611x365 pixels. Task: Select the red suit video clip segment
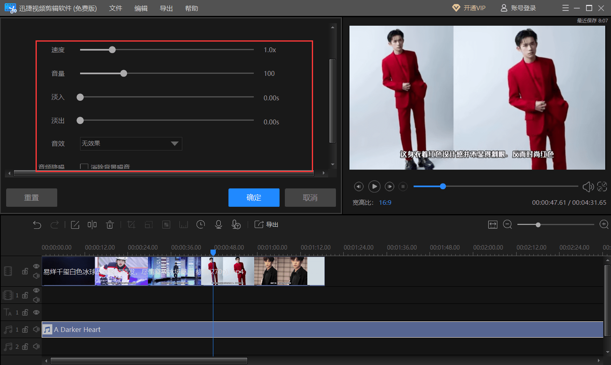tap(228, 271)
